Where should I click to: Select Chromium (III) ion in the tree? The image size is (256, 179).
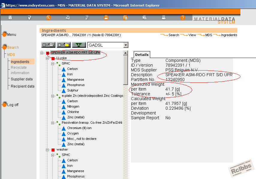[79, 128]
